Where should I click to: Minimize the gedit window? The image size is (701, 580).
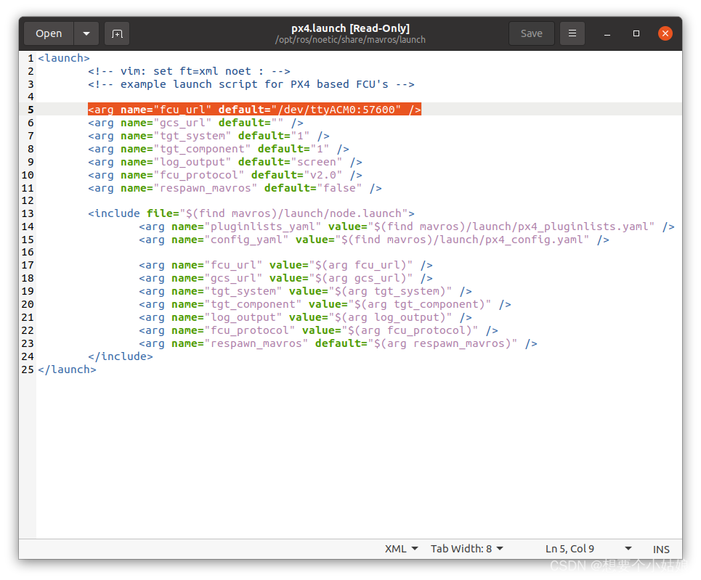608,33
